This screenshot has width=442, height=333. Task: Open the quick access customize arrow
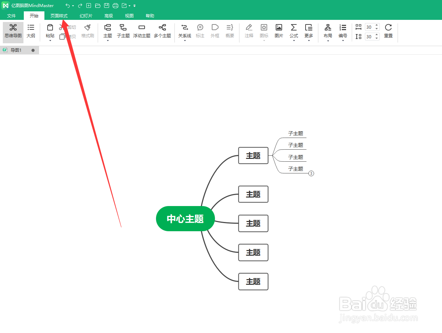click(135, 6)
